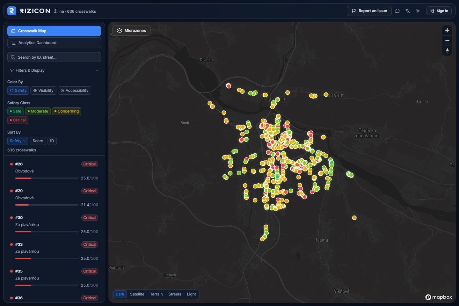Click the Critical badge on #29
459x306 pixels.
tap(90, 191)
